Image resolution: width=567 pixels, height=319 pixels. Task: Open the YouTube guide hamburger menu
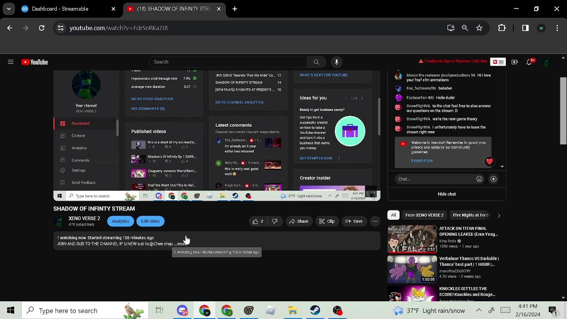point(11,62)
